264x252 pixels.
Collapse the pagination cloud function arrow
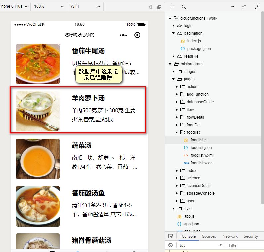pyautogui.click(x=173, y=33)
